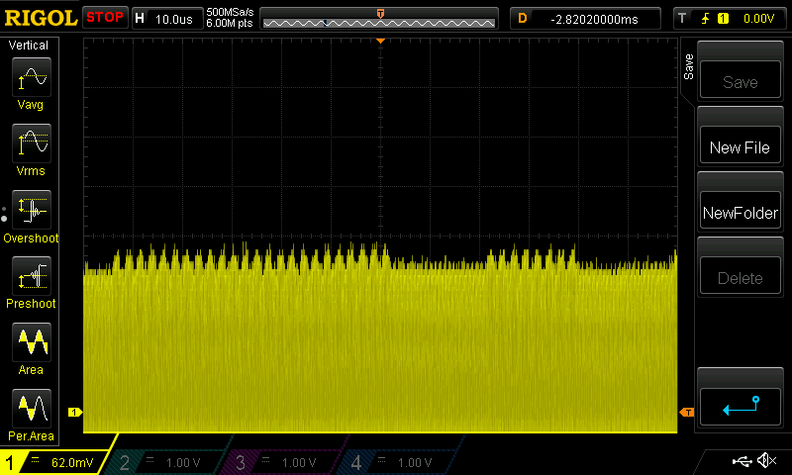Click the Delete button

coord(740,276)
